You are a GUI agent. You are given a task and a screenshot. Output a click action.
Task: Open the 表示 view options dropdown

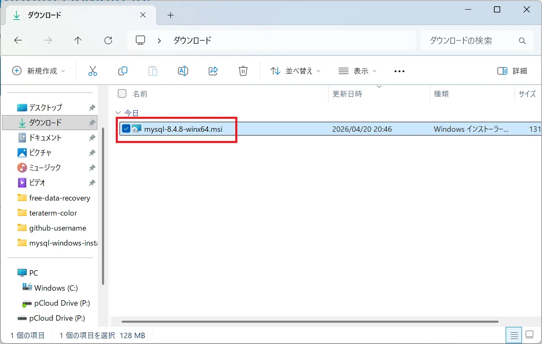357,71
